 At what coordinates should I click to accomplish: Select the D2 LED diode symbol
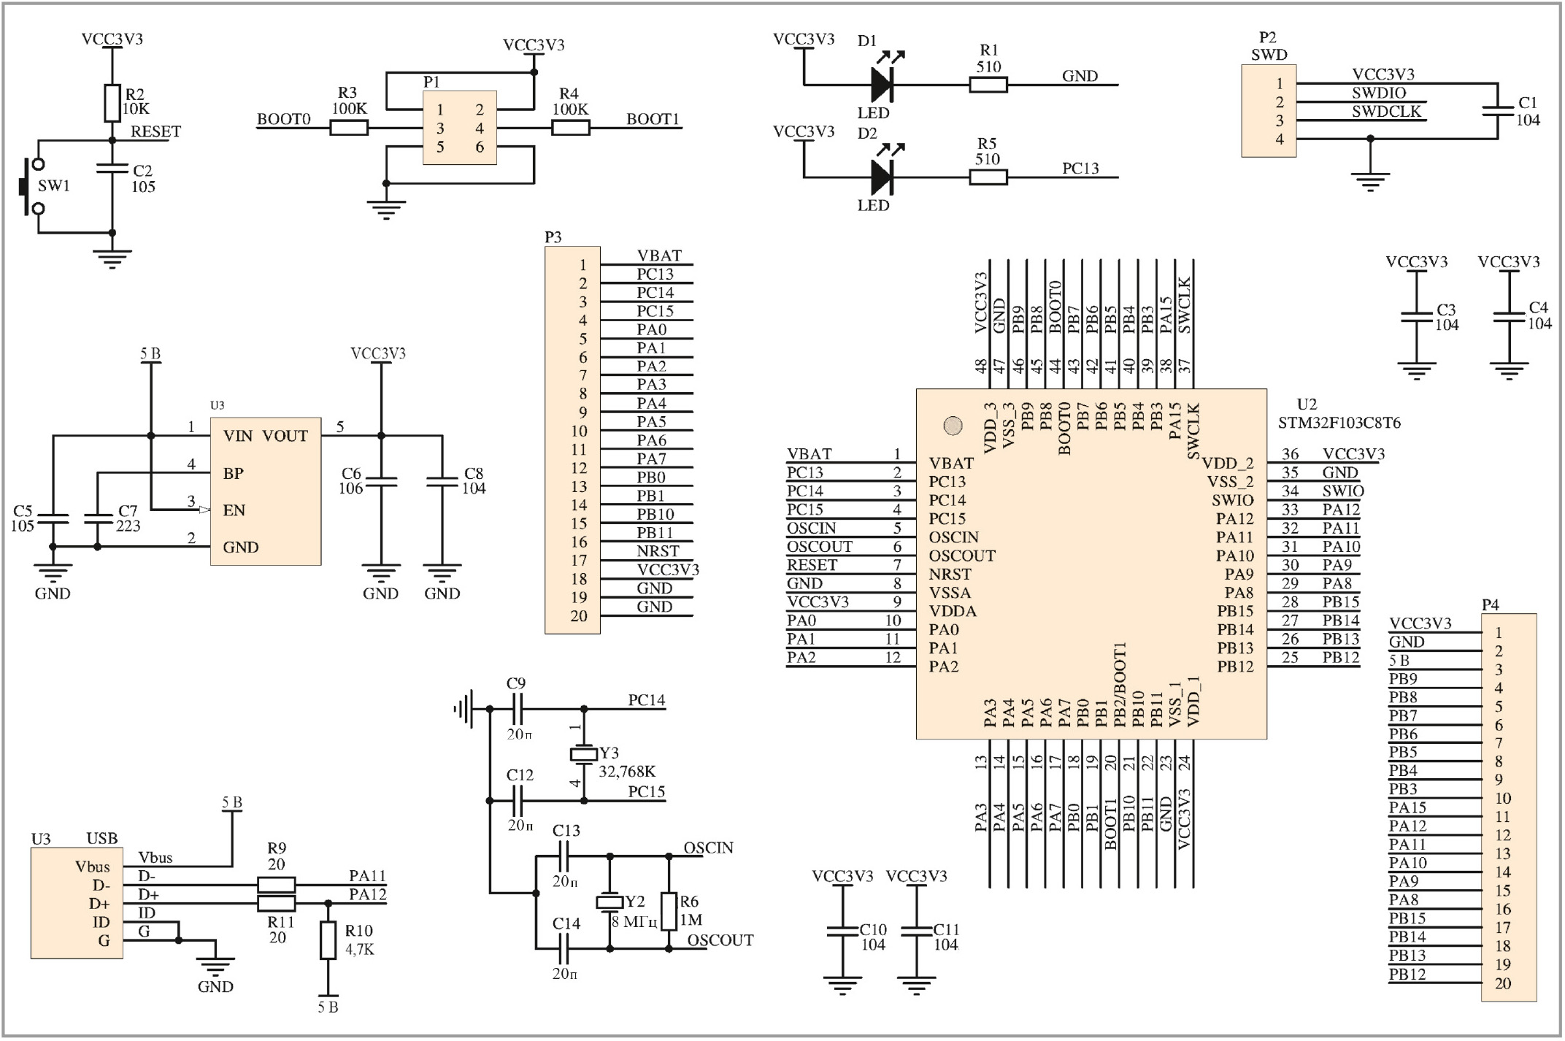pos(882,177)
